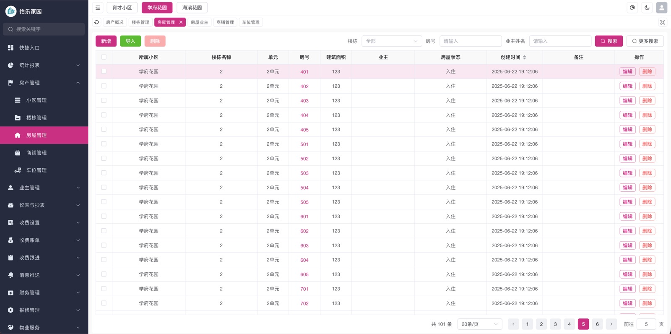671x334 pixels.
Task: Check the row for room 403
Action: point(104,100)
